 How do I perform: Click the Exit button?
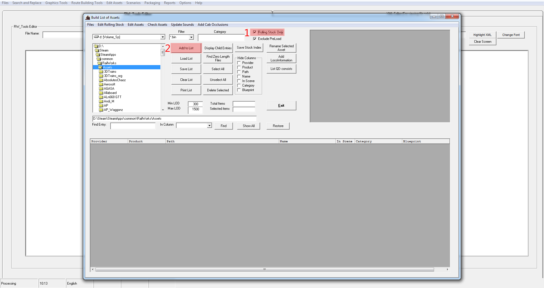point(281,106)
